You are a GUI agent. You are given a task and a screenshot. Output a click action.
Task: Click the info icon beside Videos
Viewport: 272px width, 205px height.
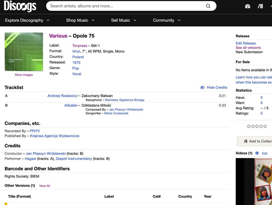257,153
